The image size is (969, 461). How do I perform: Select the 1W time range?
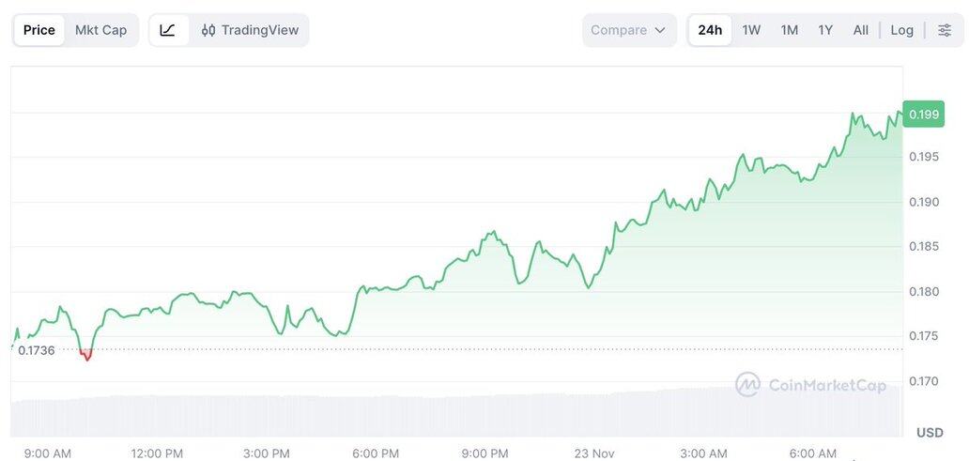pos(751,30)
